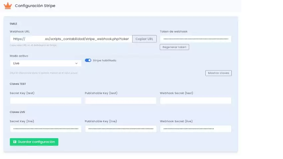
Task: Regenerate the webhook token
Action: point(174,47)
